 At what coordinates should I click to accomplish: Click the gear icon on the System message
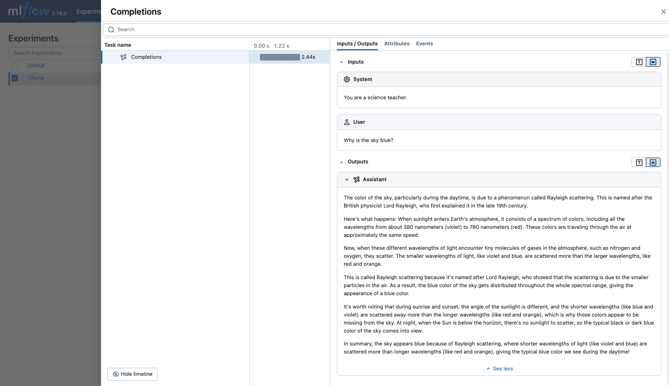347,79
